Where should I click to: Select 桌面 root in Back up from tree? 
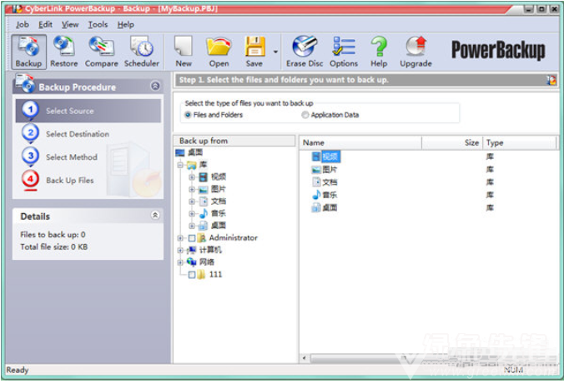click(195, 152)
